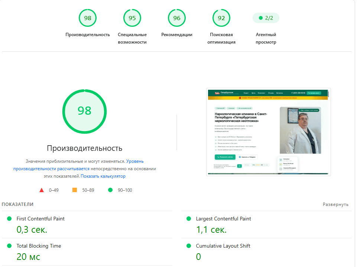This screenshot has height=267, width=357.
Task: Select the 'Largest Contentful Paint' metric label
Action: coord(223,219)
